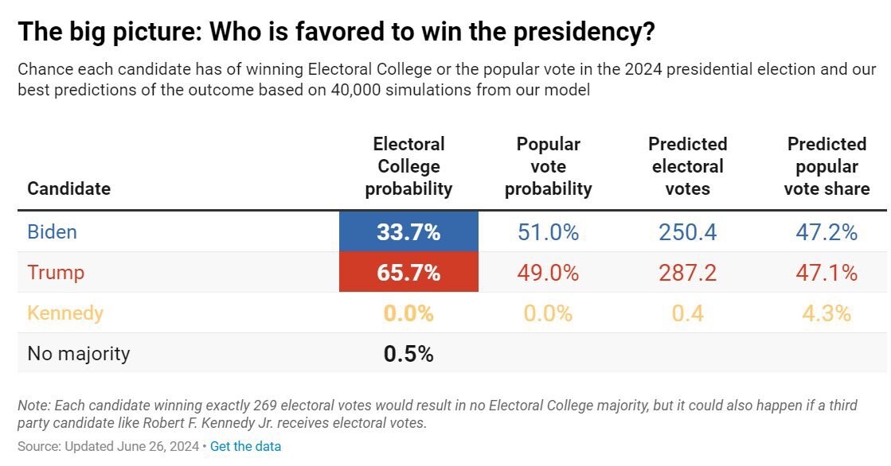This screenshot has height=466, width=891.
Task: Select the Trump candidate name
Action: (x=56, y=273)
